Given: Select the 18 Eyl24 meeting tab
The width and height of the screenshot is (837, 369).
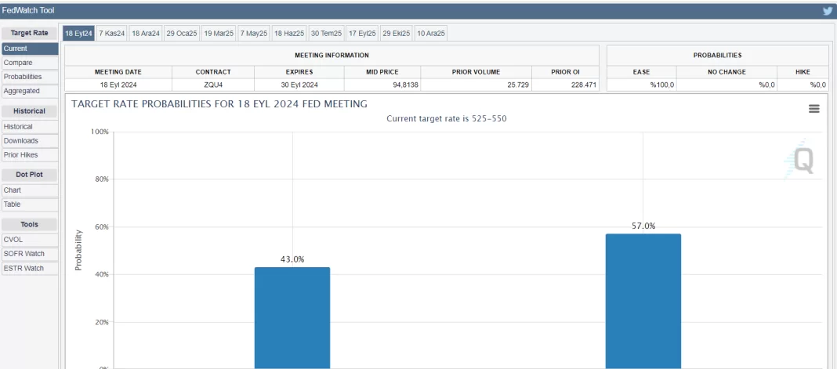Looking at the screenshot, I should tap(78, 33).
